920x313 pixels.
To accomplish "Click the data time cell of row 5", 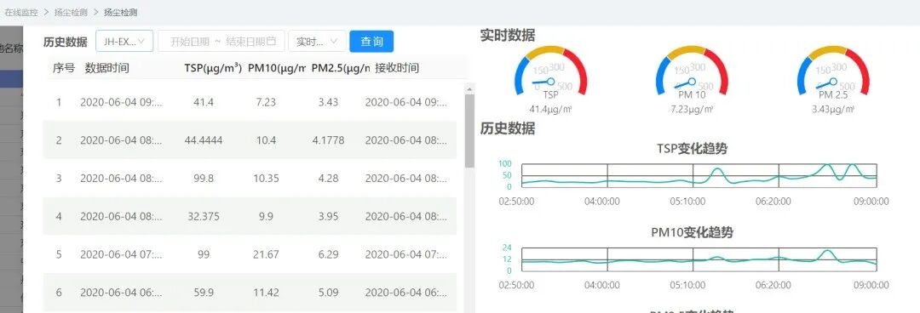I will click(x=122, y=254).
